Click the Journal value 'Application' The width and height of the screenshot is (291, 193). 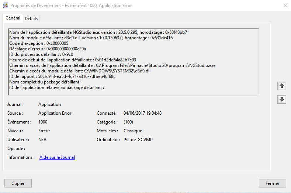pyautogui.click(x=49, y=104)
